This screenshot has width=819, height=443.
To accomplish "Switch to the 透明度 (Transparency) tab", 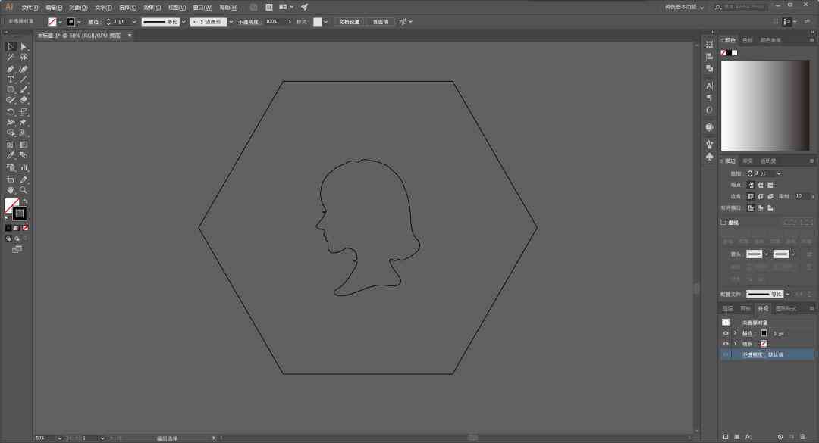I will coord(767,161).
